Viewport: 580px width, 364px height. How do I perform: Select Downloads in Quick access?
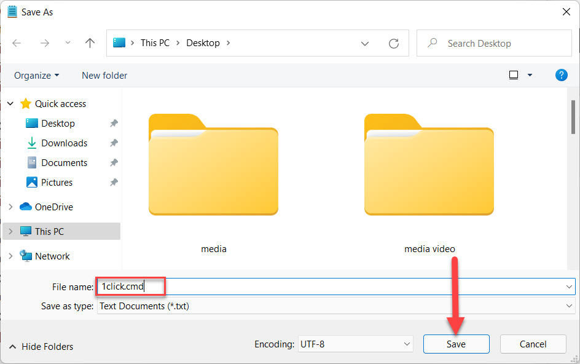point(64,143)
